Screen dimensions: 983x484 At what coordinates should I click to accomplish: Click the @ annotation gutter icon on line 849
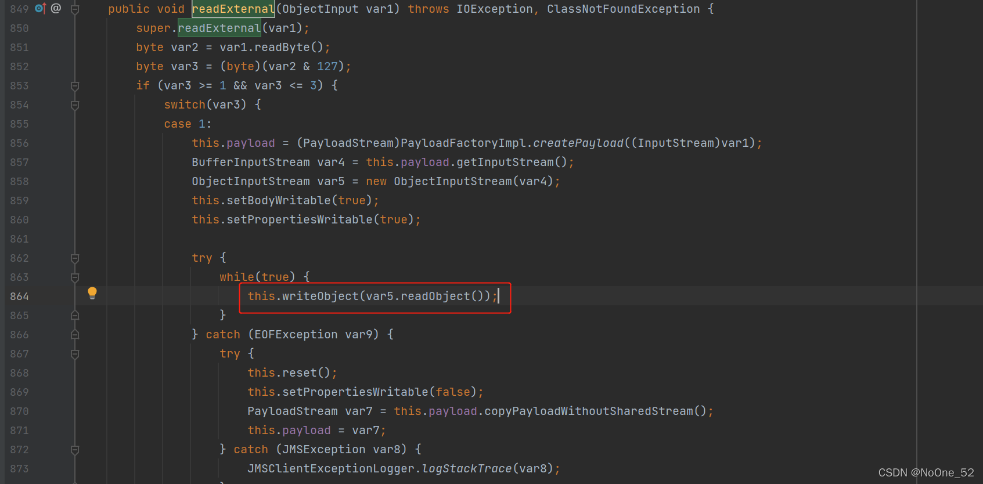[x=56, y=8]
